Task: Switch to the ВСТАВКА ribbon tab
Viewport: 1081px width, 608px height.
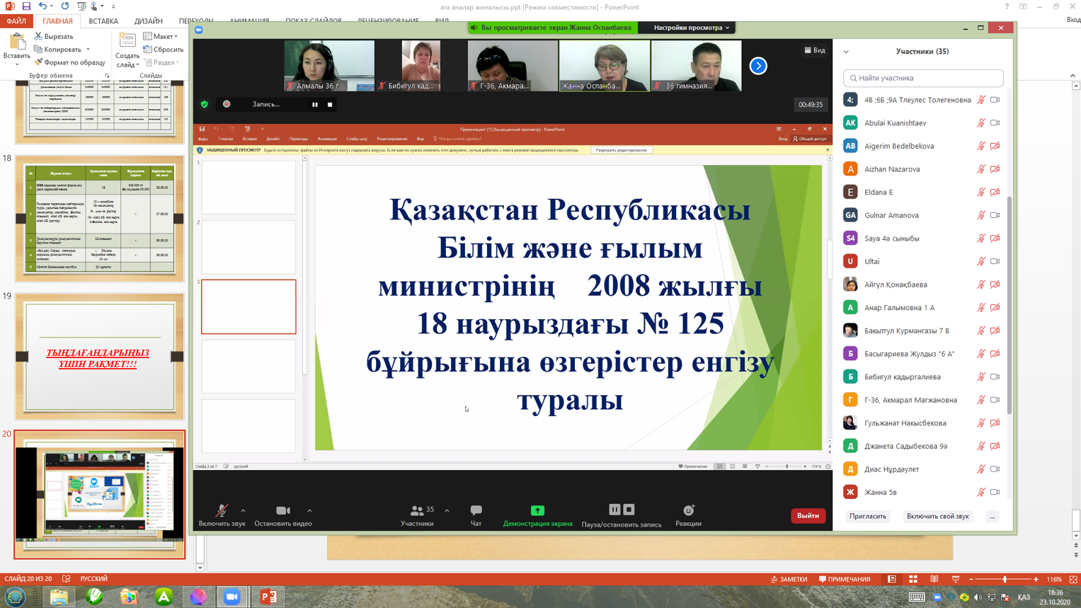Action: (103, 21)
